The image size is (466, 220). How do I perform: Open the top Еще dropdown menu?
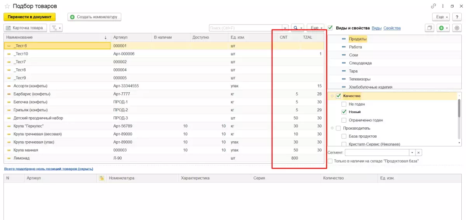click(x=441, y=17)
